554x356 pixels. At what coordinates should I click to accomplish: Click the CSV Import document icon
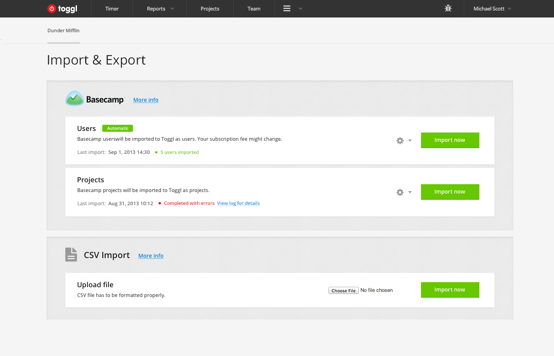[x=71, y=255]
